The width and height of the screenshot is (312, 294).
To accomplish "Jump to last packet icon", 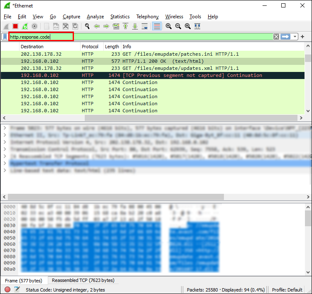I will point(135,26).
